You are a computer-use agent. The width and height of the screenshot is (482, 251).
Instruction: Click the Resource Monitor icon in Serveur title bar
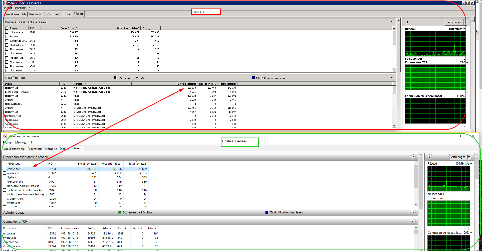(5, 3)
